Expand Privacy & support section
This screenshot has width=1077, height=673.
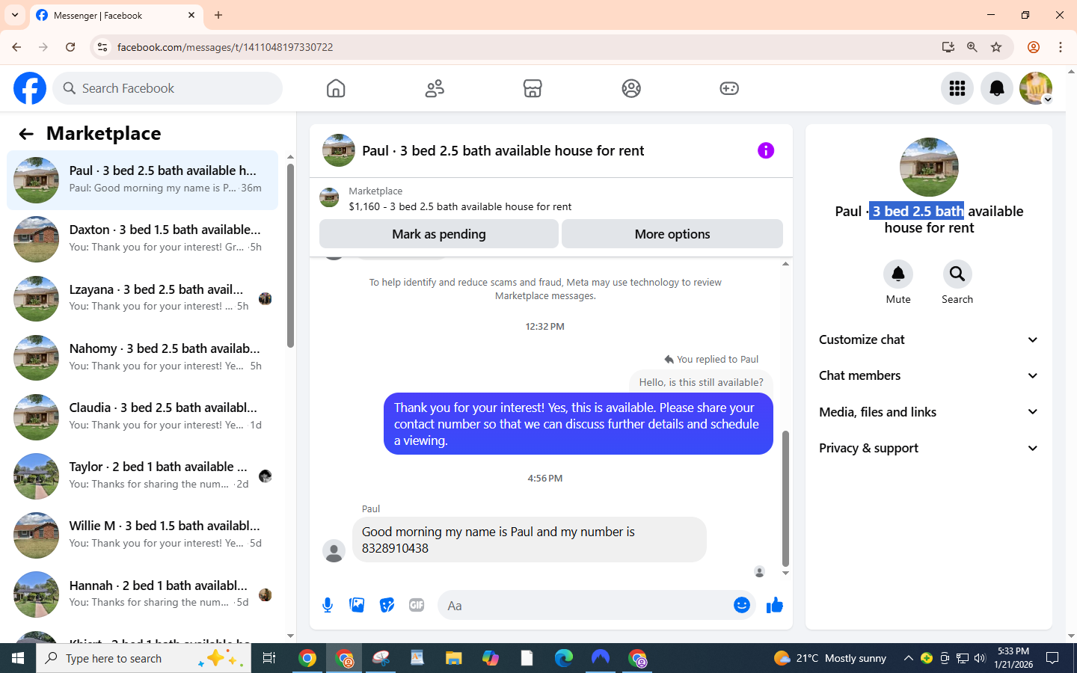tap(928, 448)
